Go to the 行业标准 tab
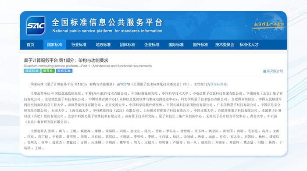The width and height of the screenshot is (307, 171). pos(79,45)
